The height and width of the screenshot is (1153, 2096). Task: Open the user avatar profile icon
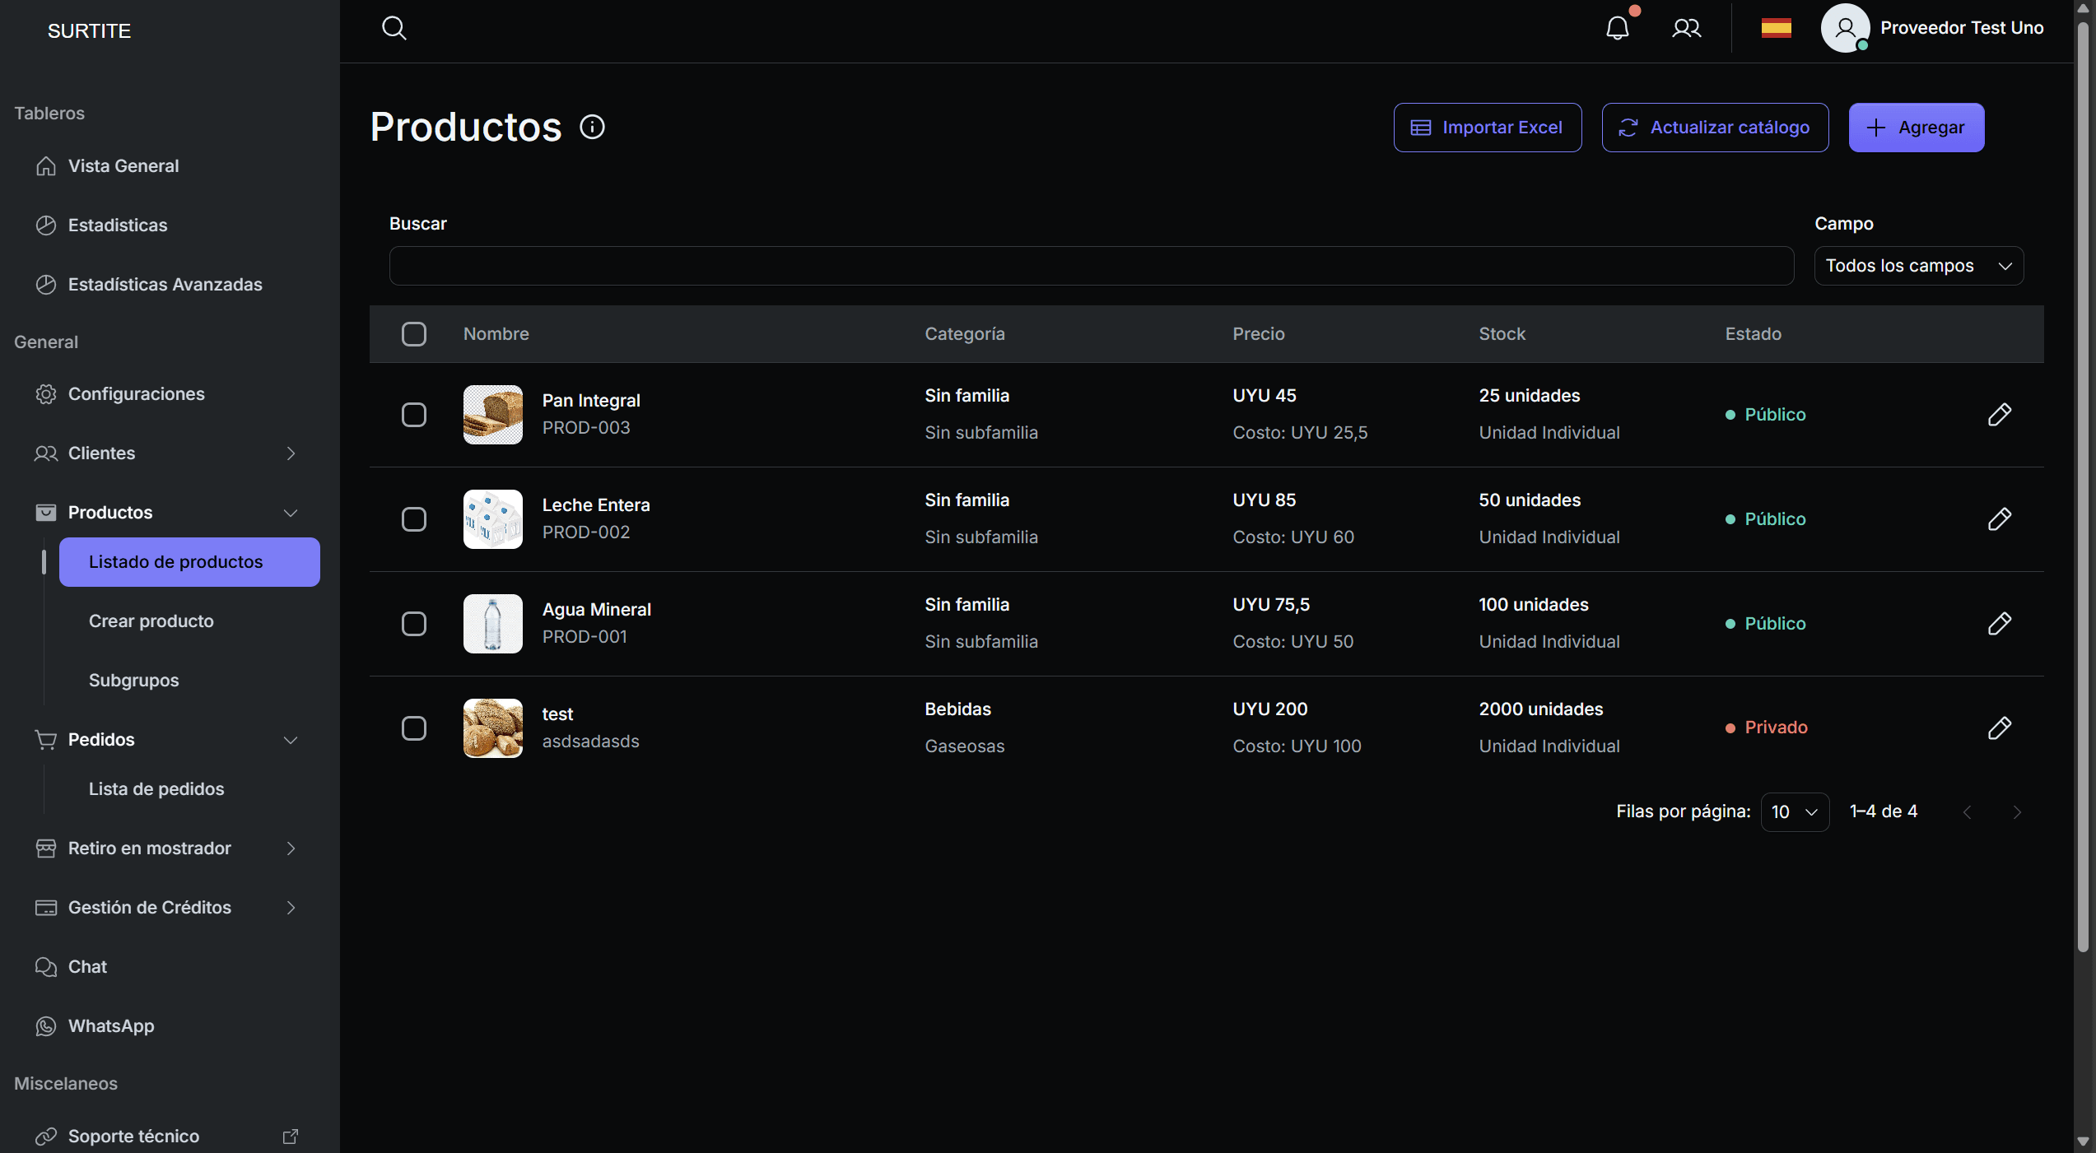point(1844,28)
